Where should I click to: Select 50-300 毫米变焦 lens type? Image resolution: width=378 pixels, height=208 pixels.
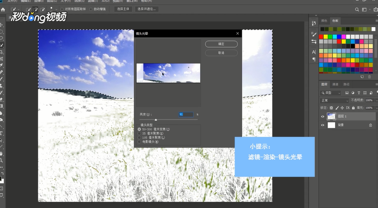pos(139,129)
